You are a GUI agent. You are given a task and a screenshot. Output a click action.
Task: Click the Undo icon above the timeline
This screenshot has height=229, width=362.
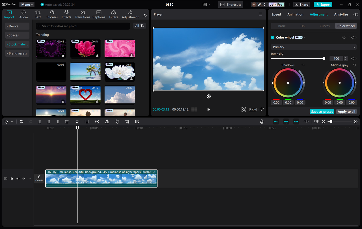click(21, 121)
